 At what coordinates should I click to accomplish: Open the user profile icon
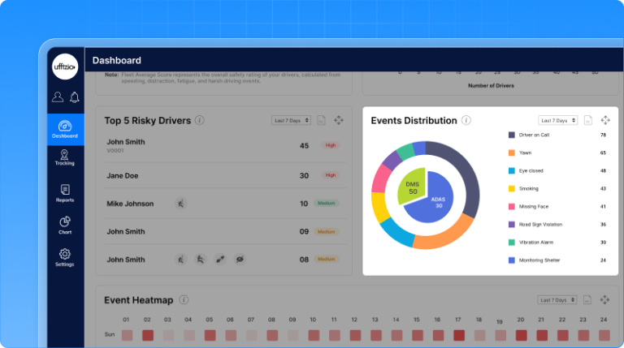(x=57, y=97)
